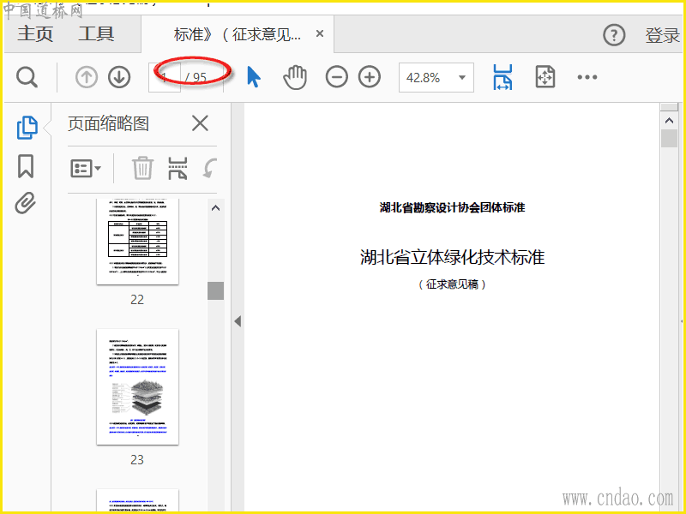
Task: Click the 23 page label
Action: tap(137, 460)
